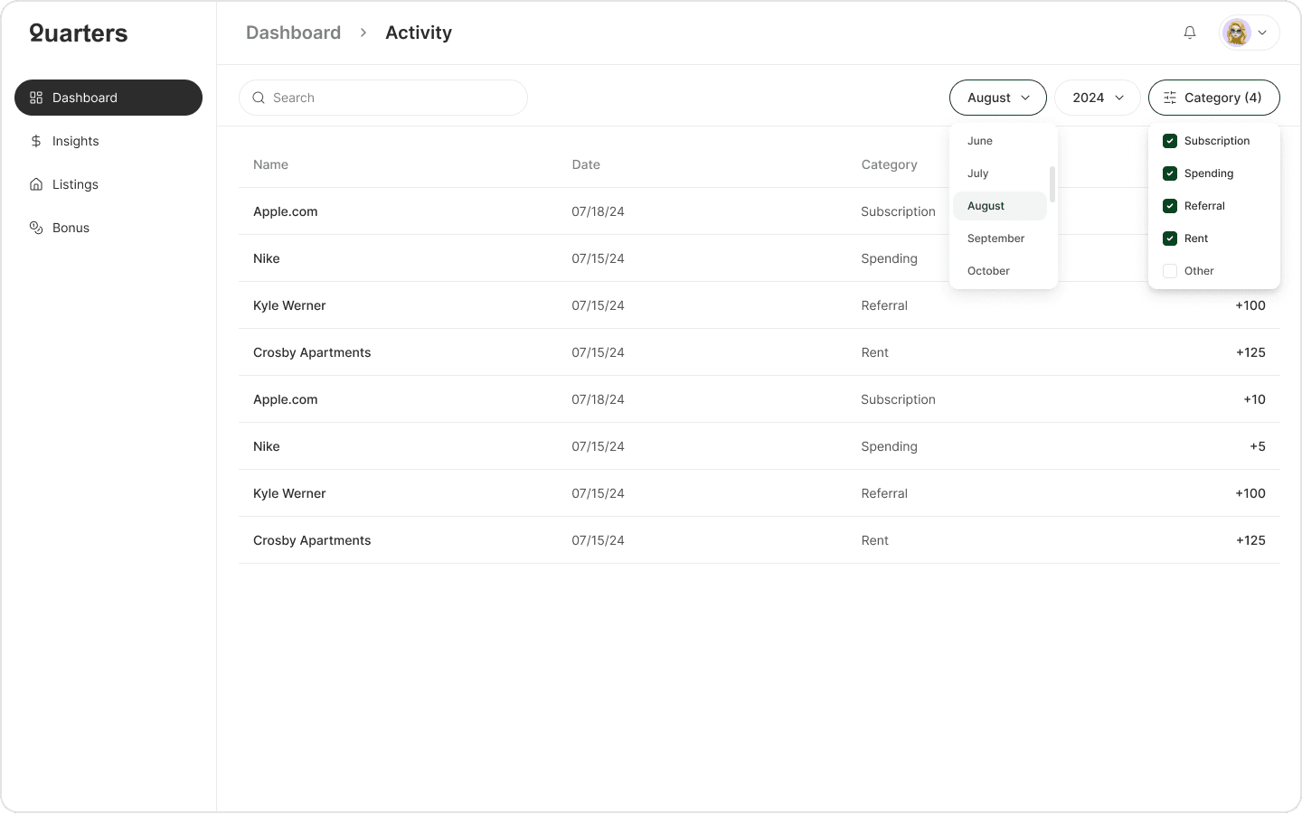Disable the Rent category filter
This screenshot has height=814, width=1302.
1170,239
